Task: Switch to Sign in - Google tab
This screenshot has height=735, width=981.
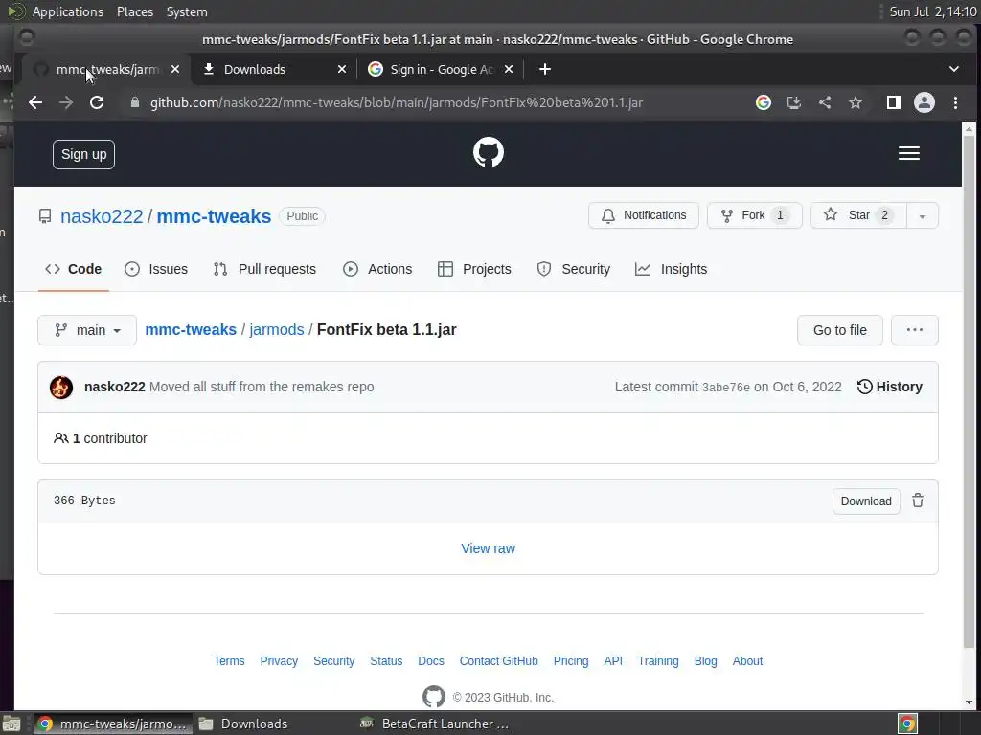Action: tap(441, 69)
